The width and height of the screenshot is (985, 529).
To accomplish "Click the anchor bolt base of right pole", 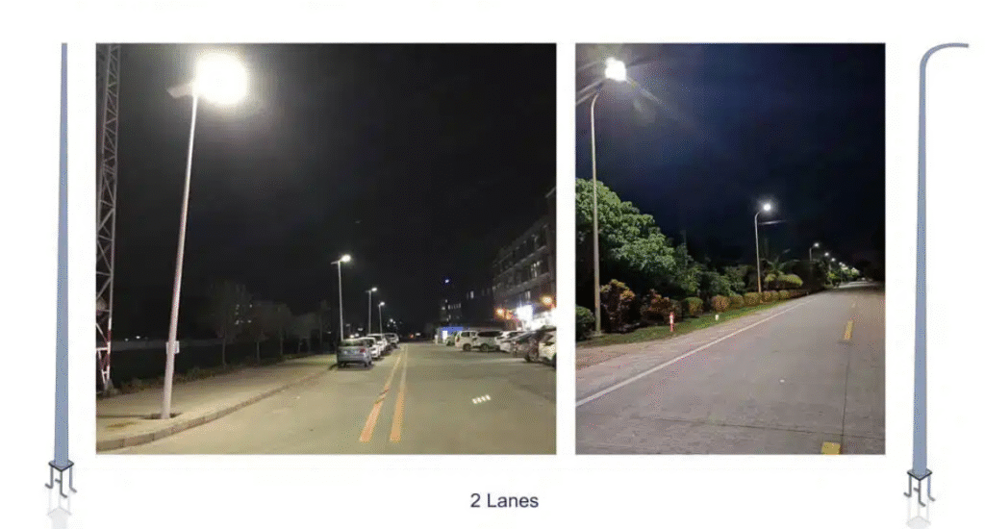I will [919, 489].
